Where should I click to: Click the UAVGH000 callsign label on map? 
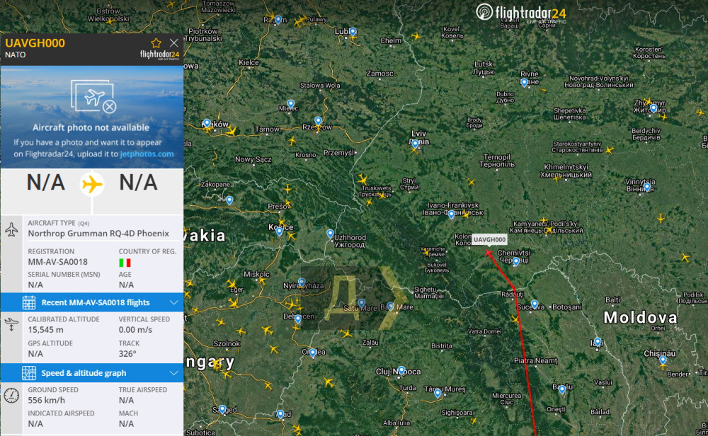click(489, 240)
